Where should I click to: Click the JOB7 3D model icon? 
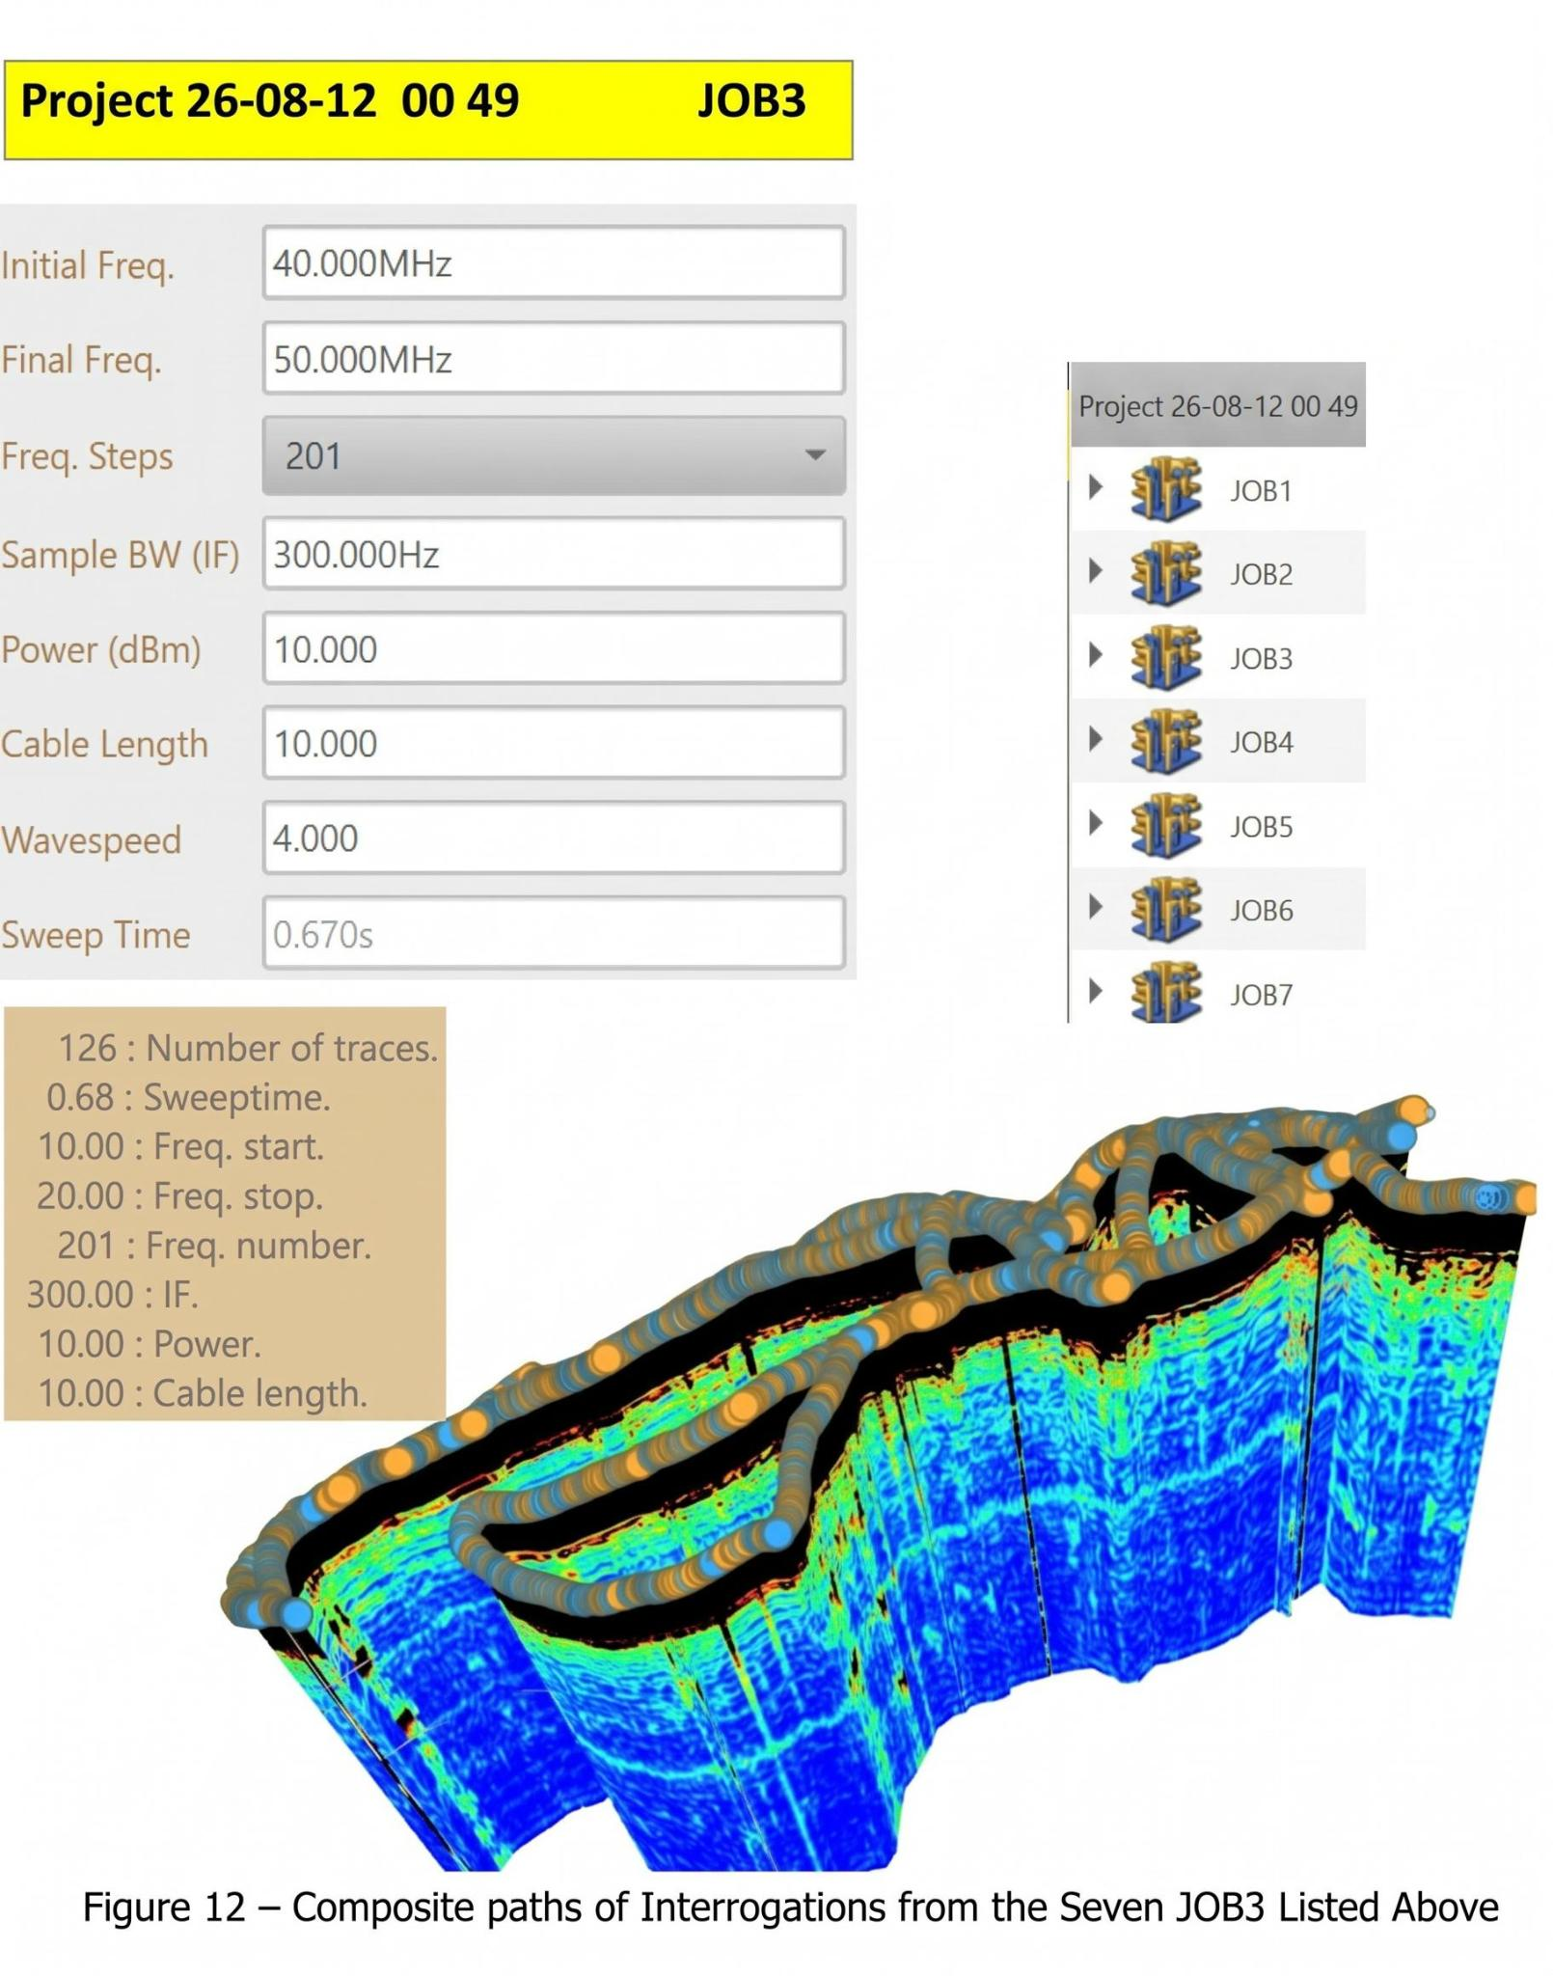point(1166,992)
